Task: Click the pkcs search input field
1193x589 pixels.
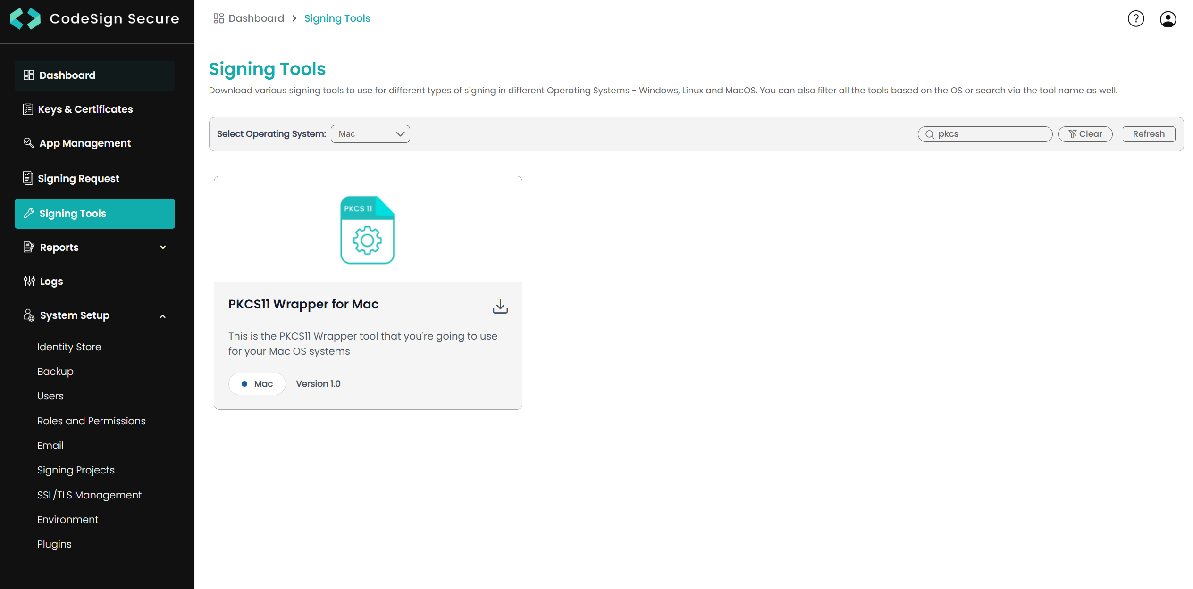Action: tap(991, 134)
